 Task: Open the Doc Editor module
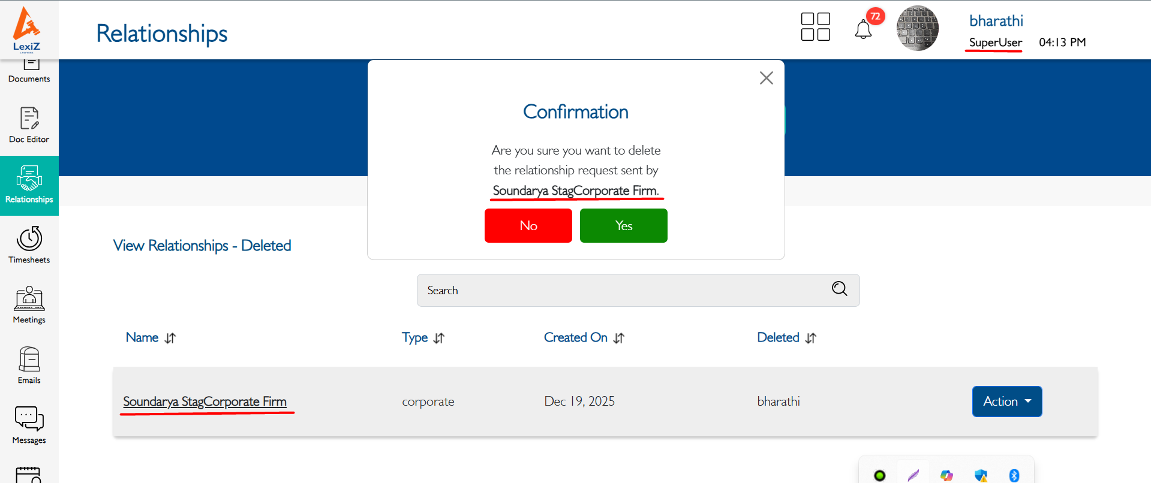click(29, 125)
